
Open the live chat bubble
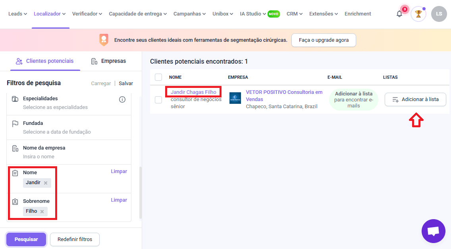(433, 231)
